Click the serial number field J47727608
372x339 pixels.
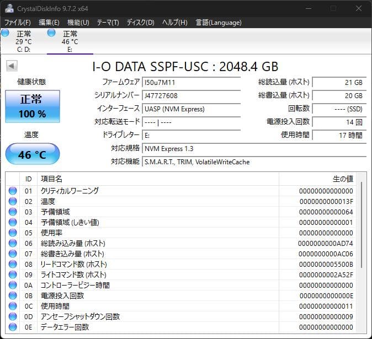coord(191,96)
